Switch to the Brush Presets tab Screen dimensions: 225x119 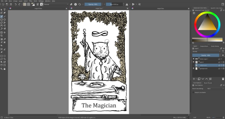[x=208, y=83]
